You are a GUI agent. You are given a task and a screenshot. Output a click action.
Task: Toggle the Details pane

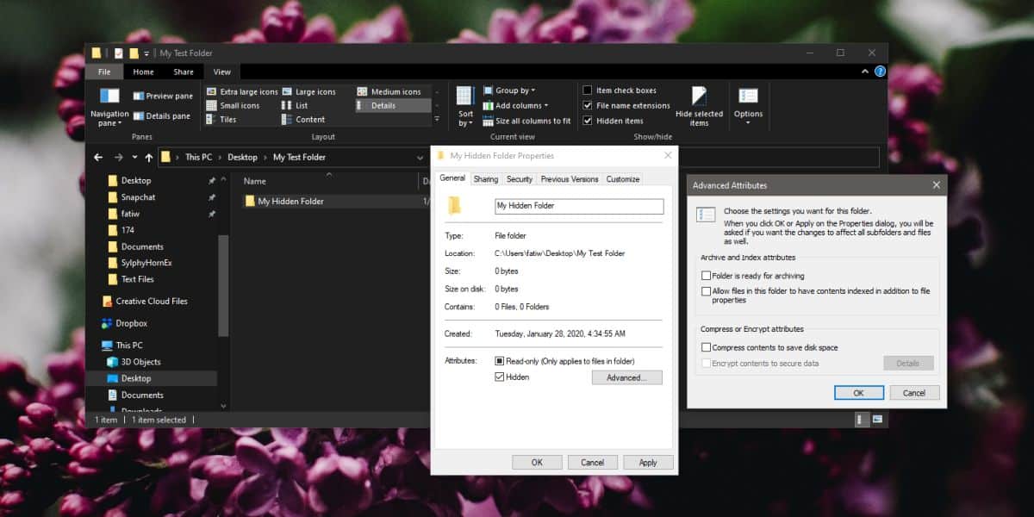click(162, 115)
